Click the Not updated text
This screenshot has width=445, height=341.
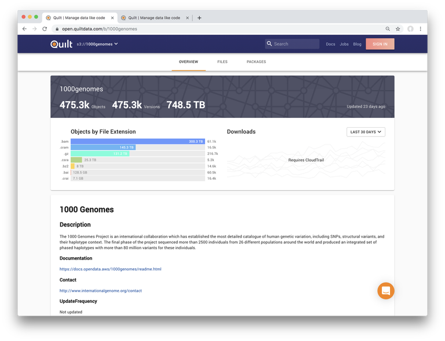pyautogui.click(x=71, y=312)
